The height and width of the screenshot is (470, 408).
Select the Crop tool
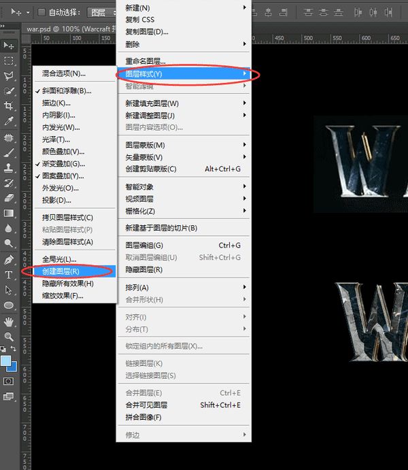click(8, 106)
